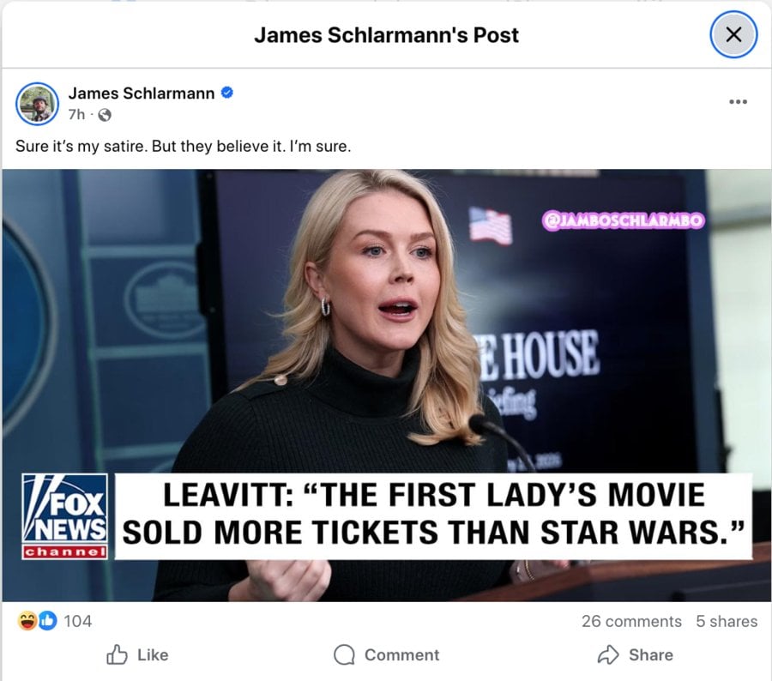Click the thumbs-up Like icon
Screen dimensions: 772x681
[117, 654]
